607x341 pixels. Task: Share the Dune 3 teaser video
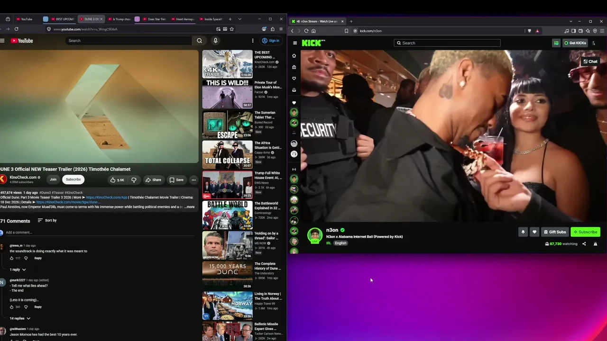click(x=153, y=180)
